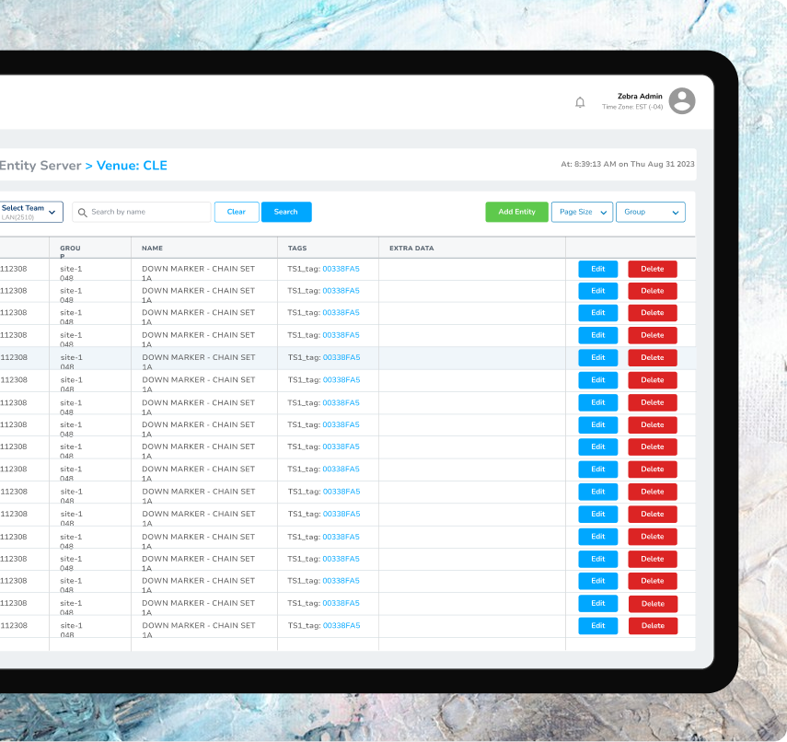787x742 pixels.
Task: Focus the Search by name field
Action: tap(142, 212)
